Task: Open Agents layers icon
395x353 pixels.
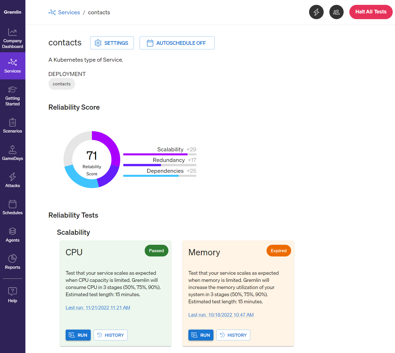Action: 13,231
